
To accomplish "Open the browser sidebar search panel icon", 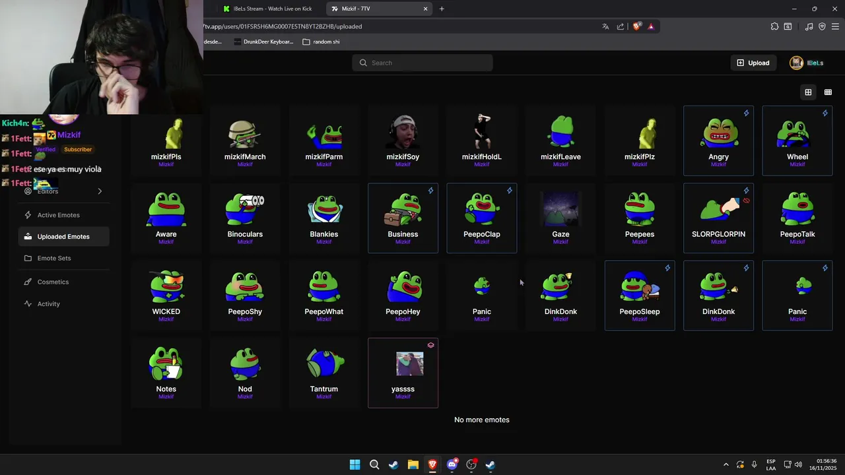I will (788, 26).
